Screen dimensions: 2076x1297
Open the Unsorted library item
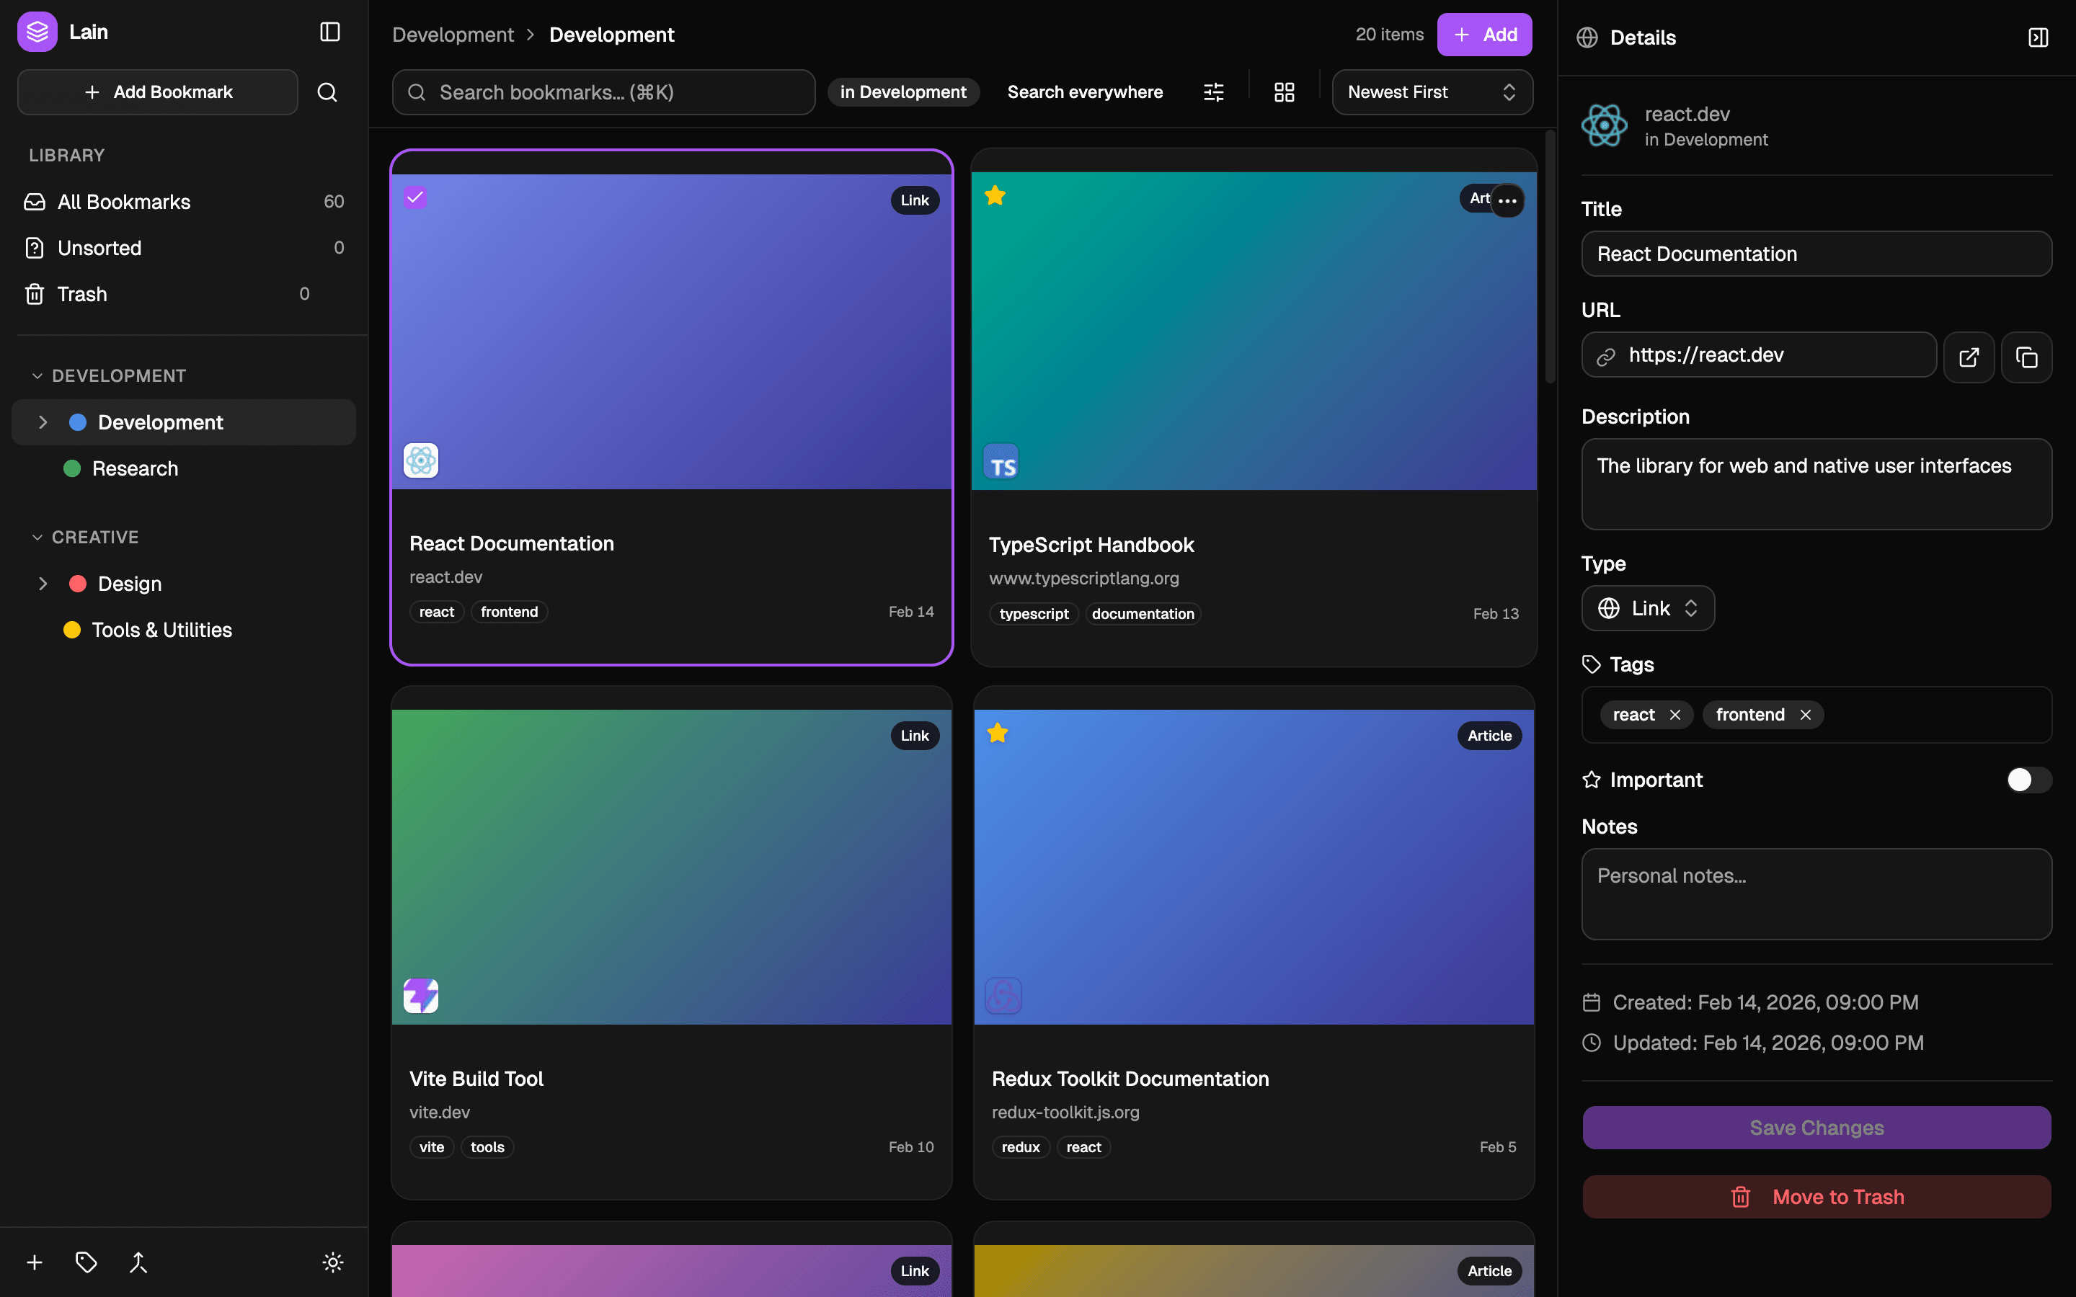(x=184, y=248)
